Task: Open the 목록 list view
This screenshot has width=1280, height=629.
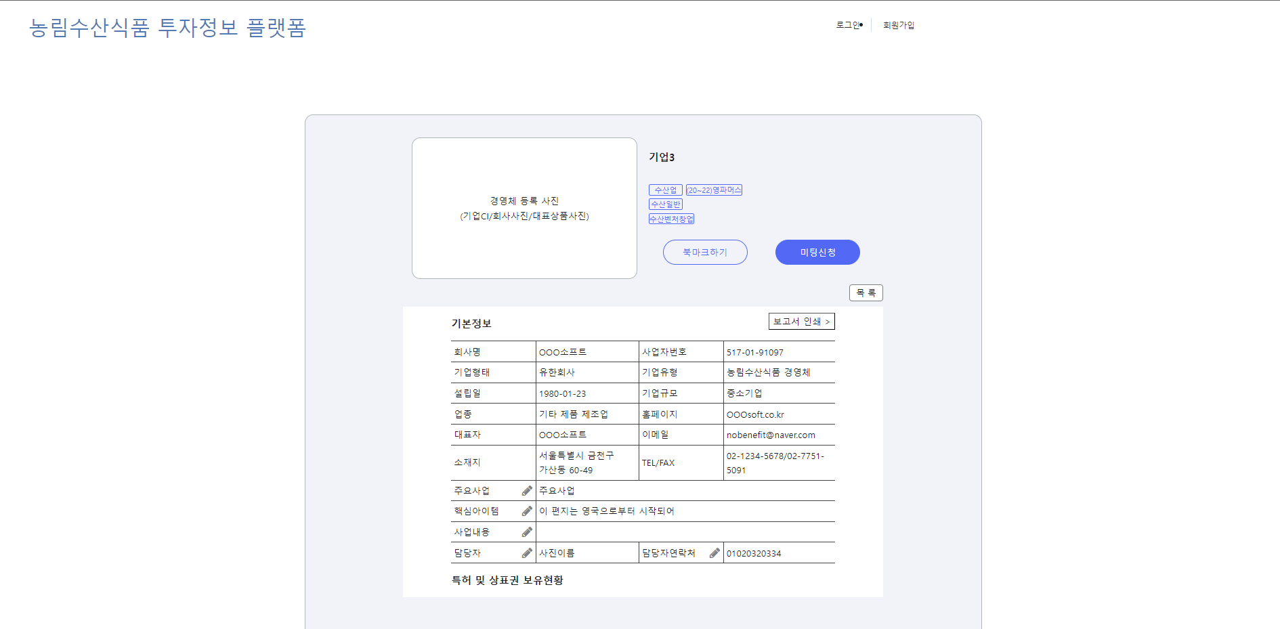Action: click(866, 292)
